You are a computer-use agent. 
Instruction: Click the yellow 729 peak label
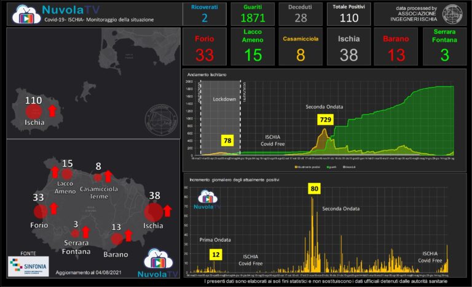325,120
